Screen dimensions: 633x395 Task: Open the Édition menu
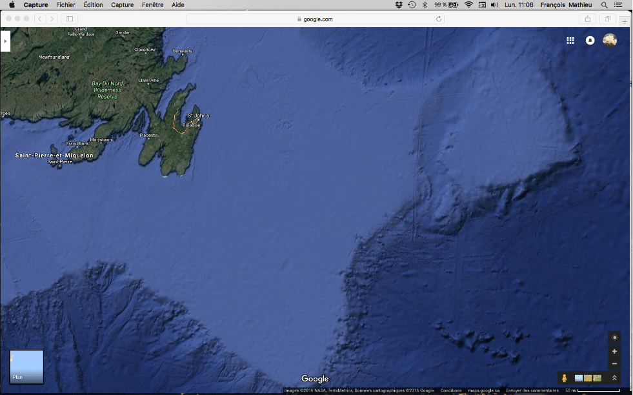pyautogui.click(x=93, y=5)
